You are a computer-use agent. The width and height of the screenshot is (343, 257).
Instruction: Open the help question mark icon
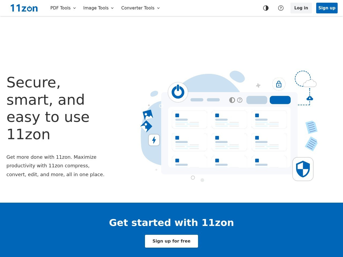tap(281, 8)
